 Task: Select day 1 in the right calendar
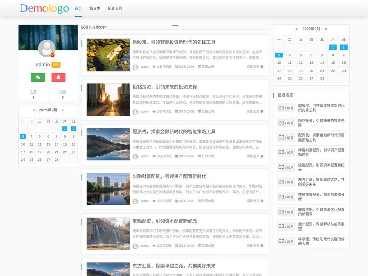tap(333, 47)
